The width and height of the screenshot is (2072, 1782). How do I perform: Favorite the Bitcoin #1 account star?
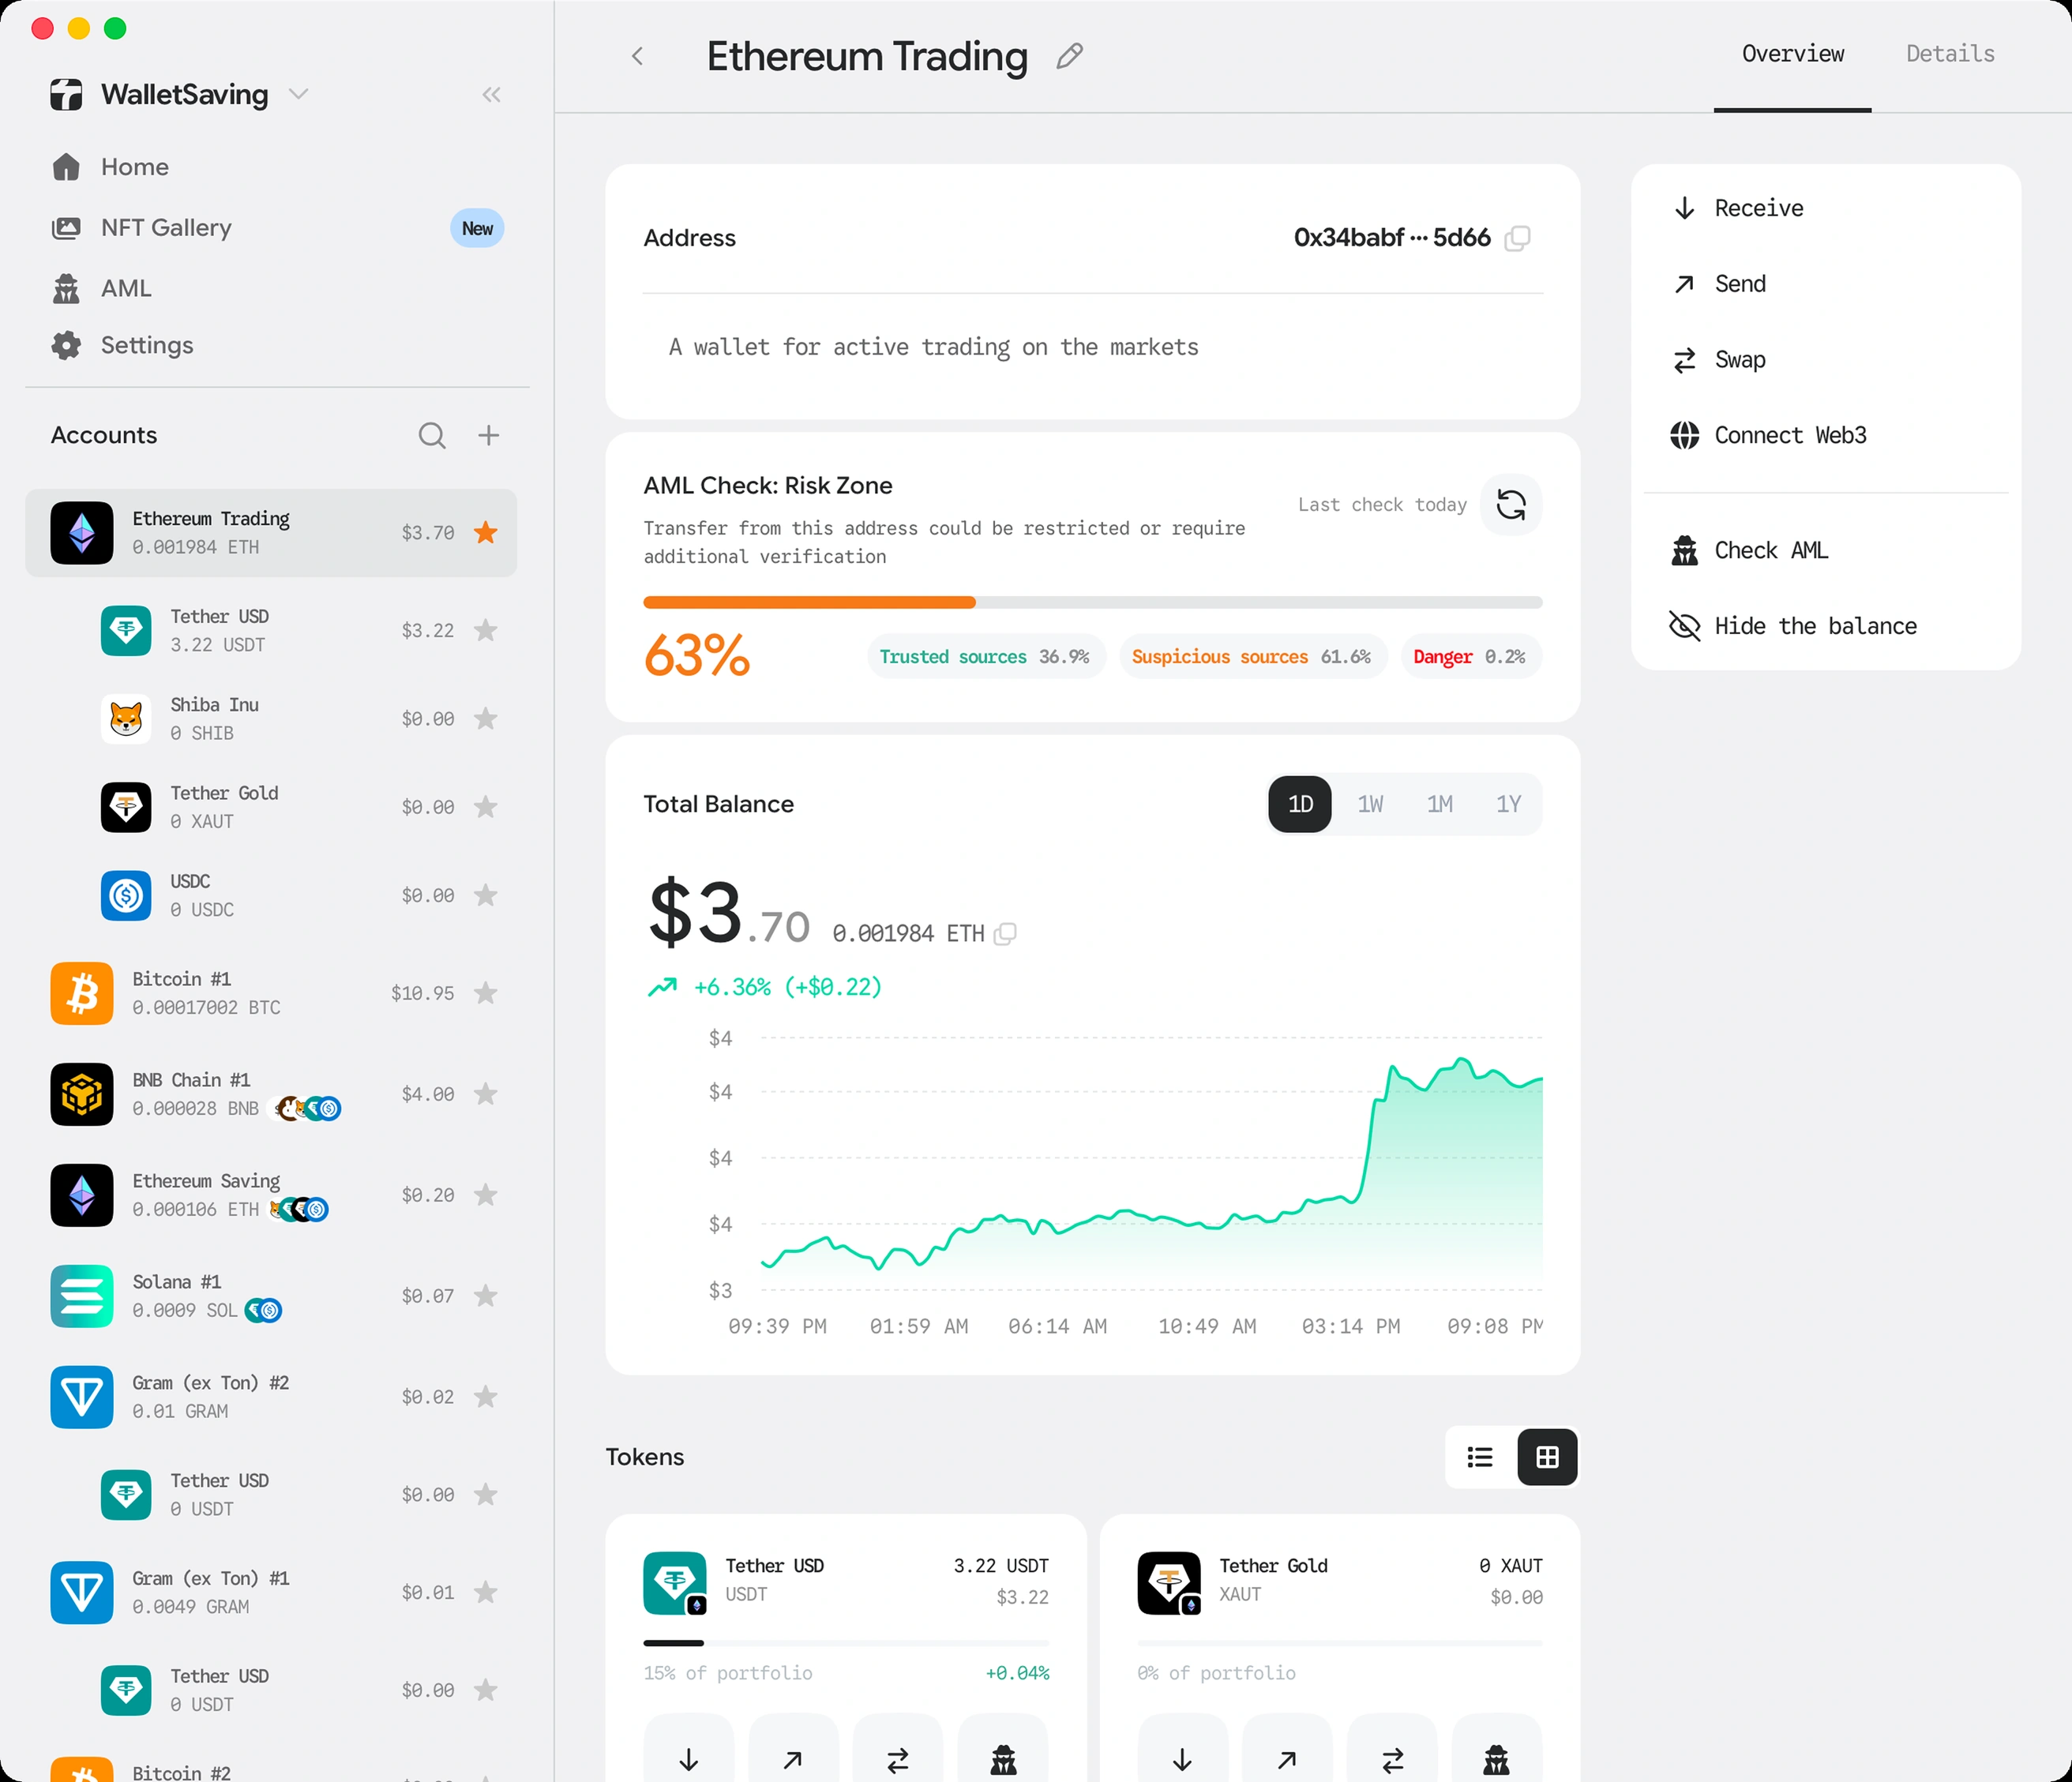486,993
